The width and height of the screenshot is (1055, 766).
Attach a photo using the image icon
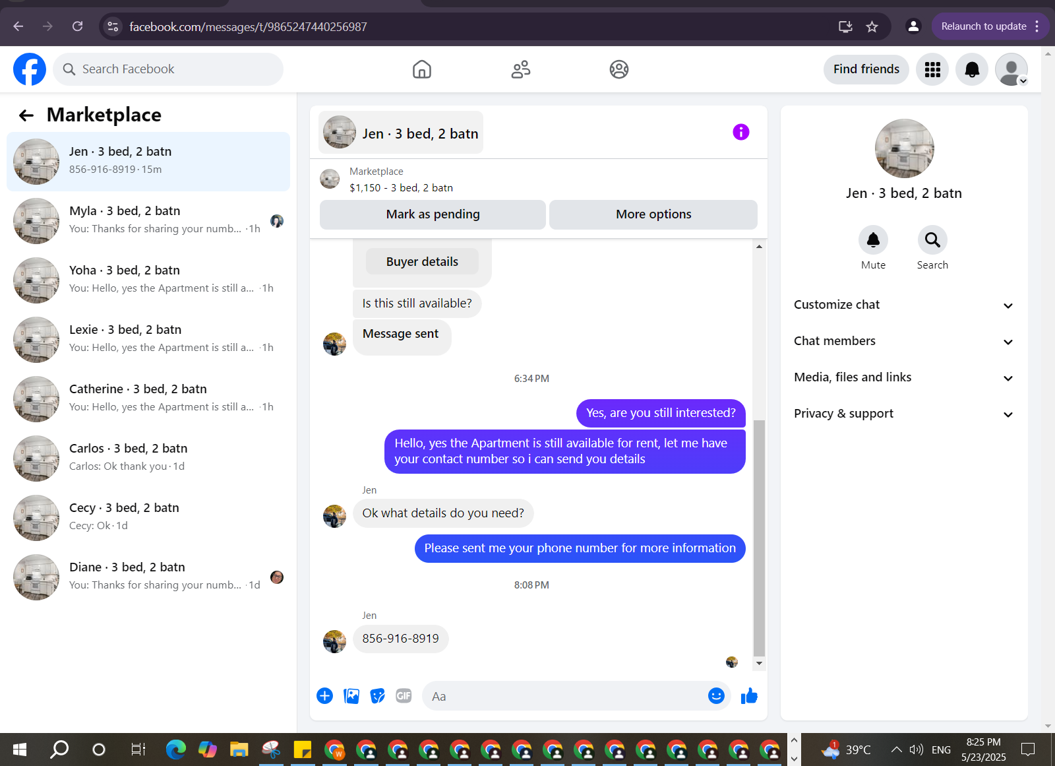pos(351,696)
